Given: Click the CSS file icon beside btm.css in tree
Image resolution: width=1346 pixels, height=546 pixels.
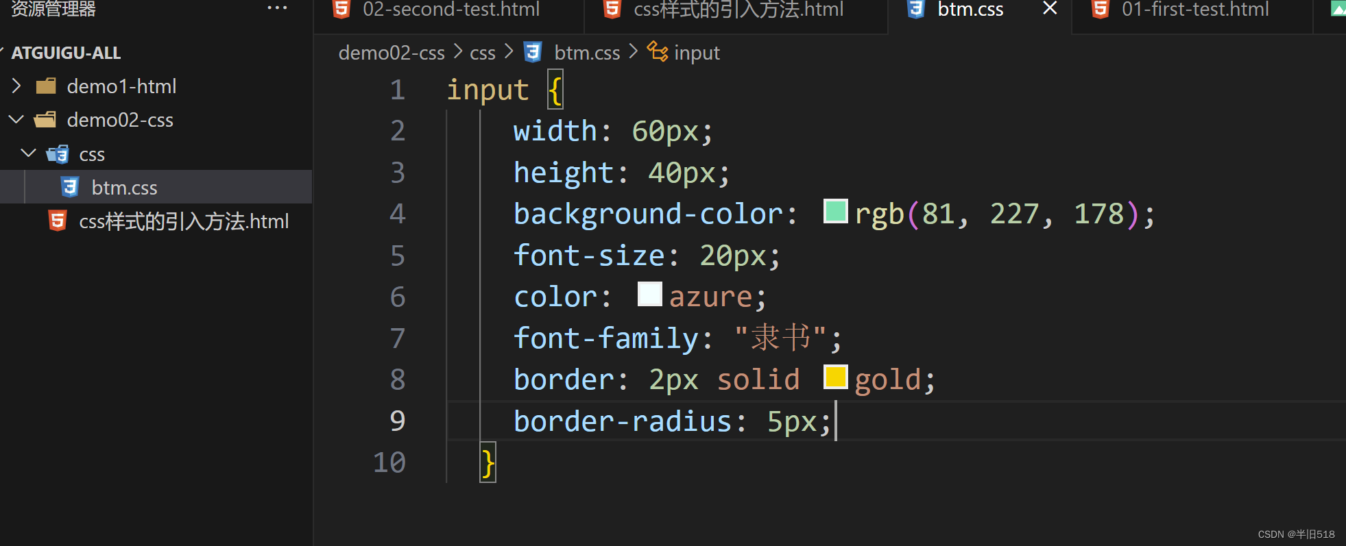Looking at the screenshot, I should coord(70,187).
